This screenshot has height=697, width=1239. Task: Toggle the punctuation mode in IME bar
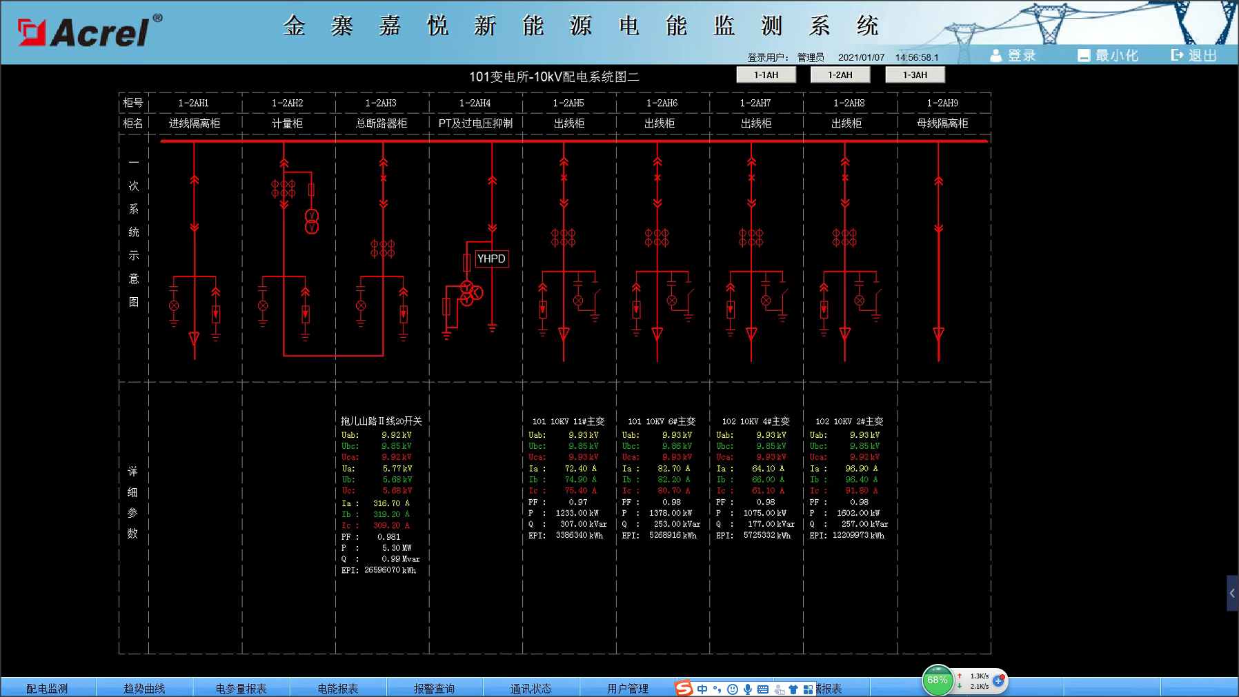pyautogui.click(x=717, y=689)
